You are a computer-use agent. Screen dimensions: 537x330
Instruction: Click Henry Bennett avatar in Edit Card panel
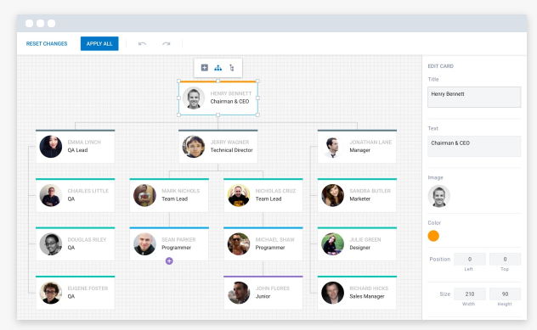coord(439,196)
